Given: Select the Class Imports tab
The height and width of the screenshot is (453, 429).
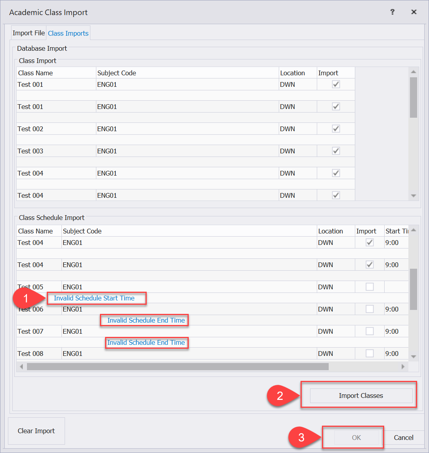Looking at the screenshot, I should point(68,33).
